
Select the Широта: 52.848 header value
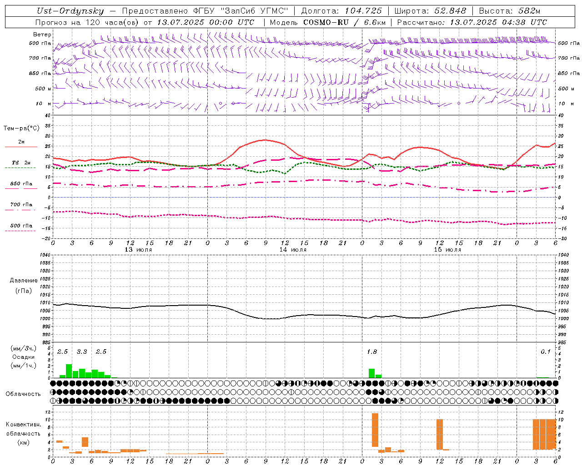pos(430,11)
